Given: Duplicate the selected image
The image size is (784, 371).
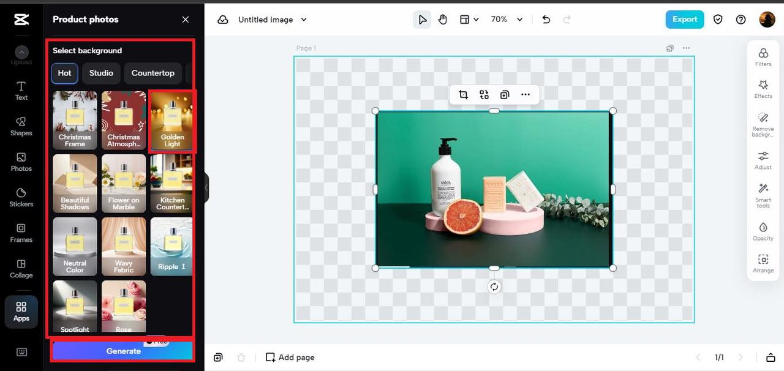Looking at the screenshot, I should click(x=505, y=94).
